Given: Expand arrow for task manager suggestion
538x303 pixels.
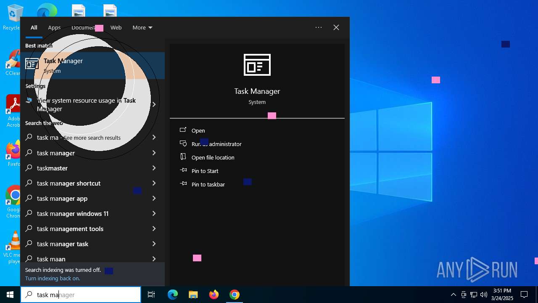Looking at the screenshot, I should (154, 153).
